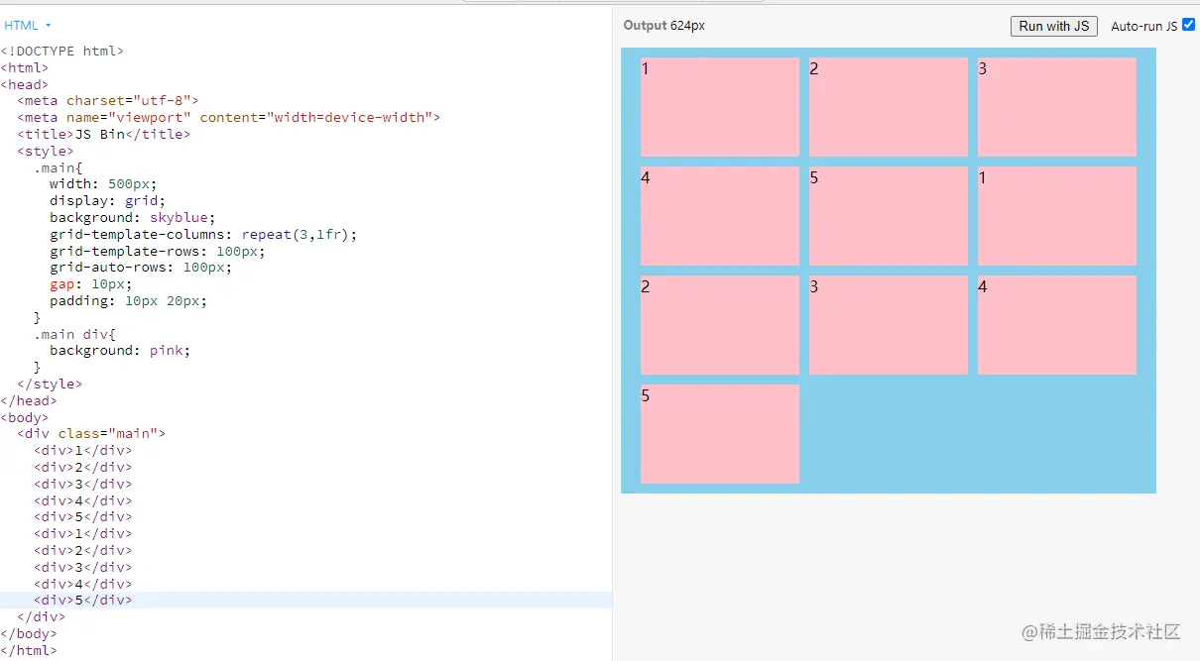Click the <!DOCTYPE html> line
Viewport: 1200px width, 661px height.
[x=62, y=51]
